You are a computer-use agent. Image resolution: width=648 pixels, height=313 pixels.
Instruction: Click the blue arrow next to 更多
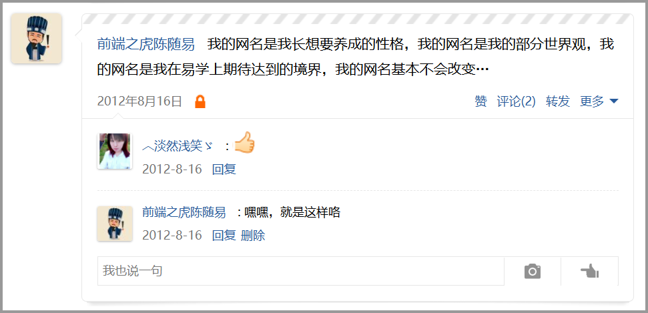614,101
